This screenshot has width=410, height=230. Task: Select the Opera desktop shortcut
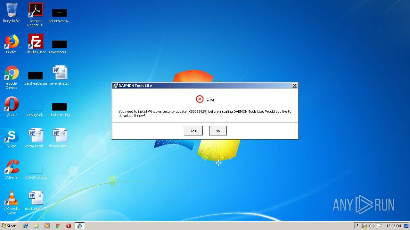12,107
